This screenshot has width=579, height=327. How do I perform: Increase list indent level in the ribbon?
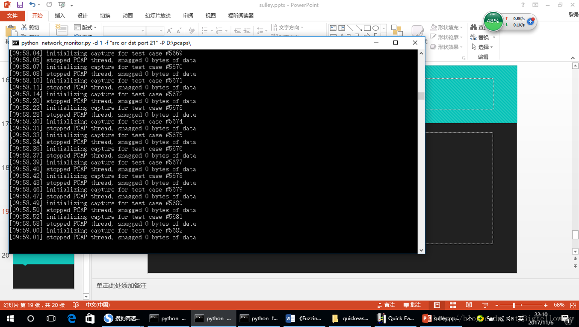coord(248,31)
